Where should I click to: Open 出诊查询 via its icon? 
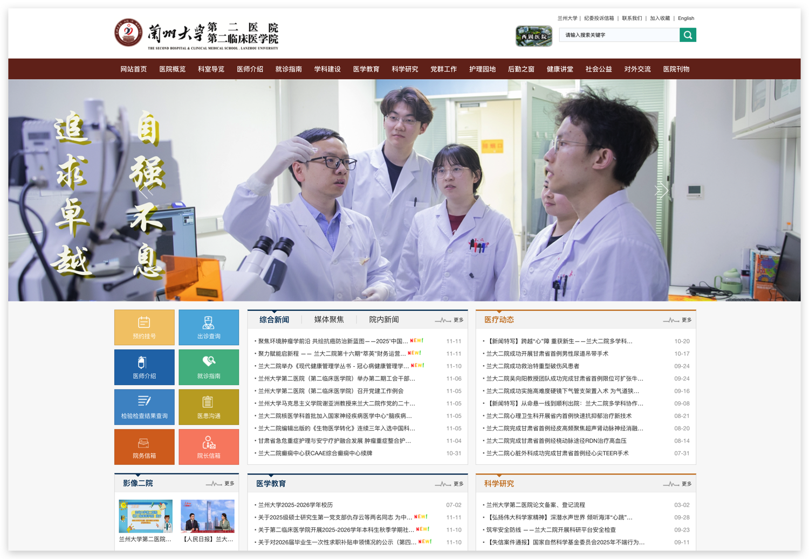click(x=209, y=327)
